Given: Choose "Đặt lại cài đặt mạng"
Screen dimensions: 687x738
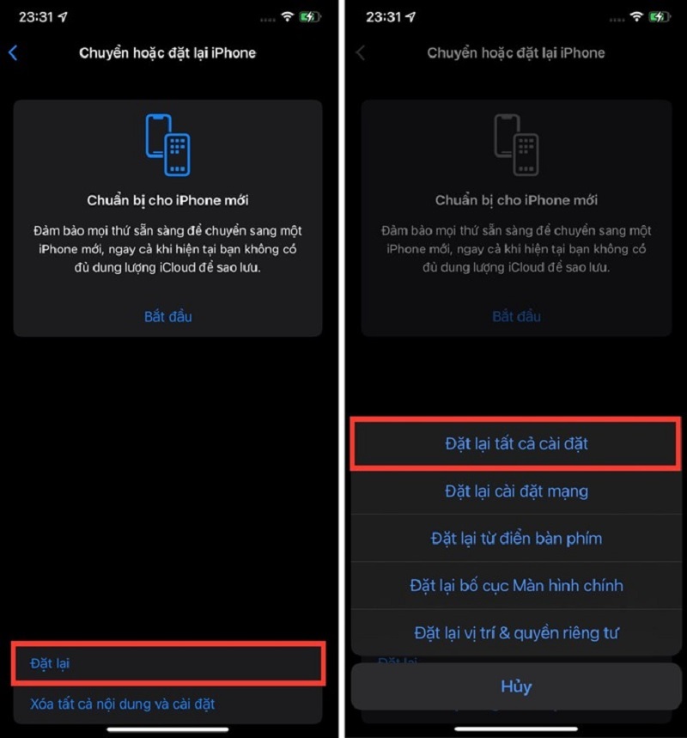Looking at the screenshot, I should tap(516, 491).
